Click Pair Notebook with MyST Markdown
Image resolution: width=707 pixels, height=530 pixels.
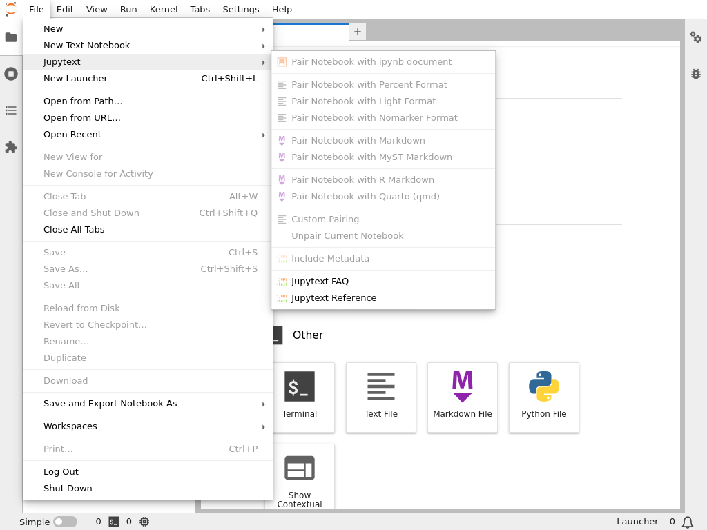383,157
